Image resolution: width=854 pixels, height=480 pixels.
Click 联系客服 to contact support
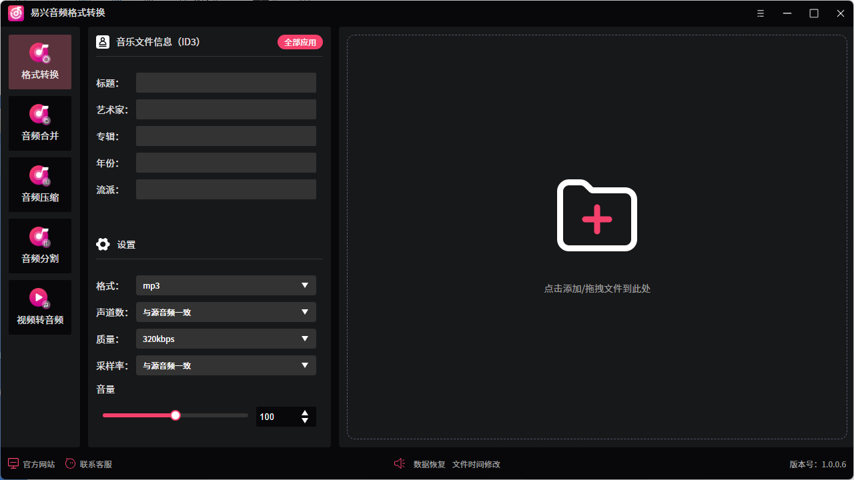[x=89, y=463]
